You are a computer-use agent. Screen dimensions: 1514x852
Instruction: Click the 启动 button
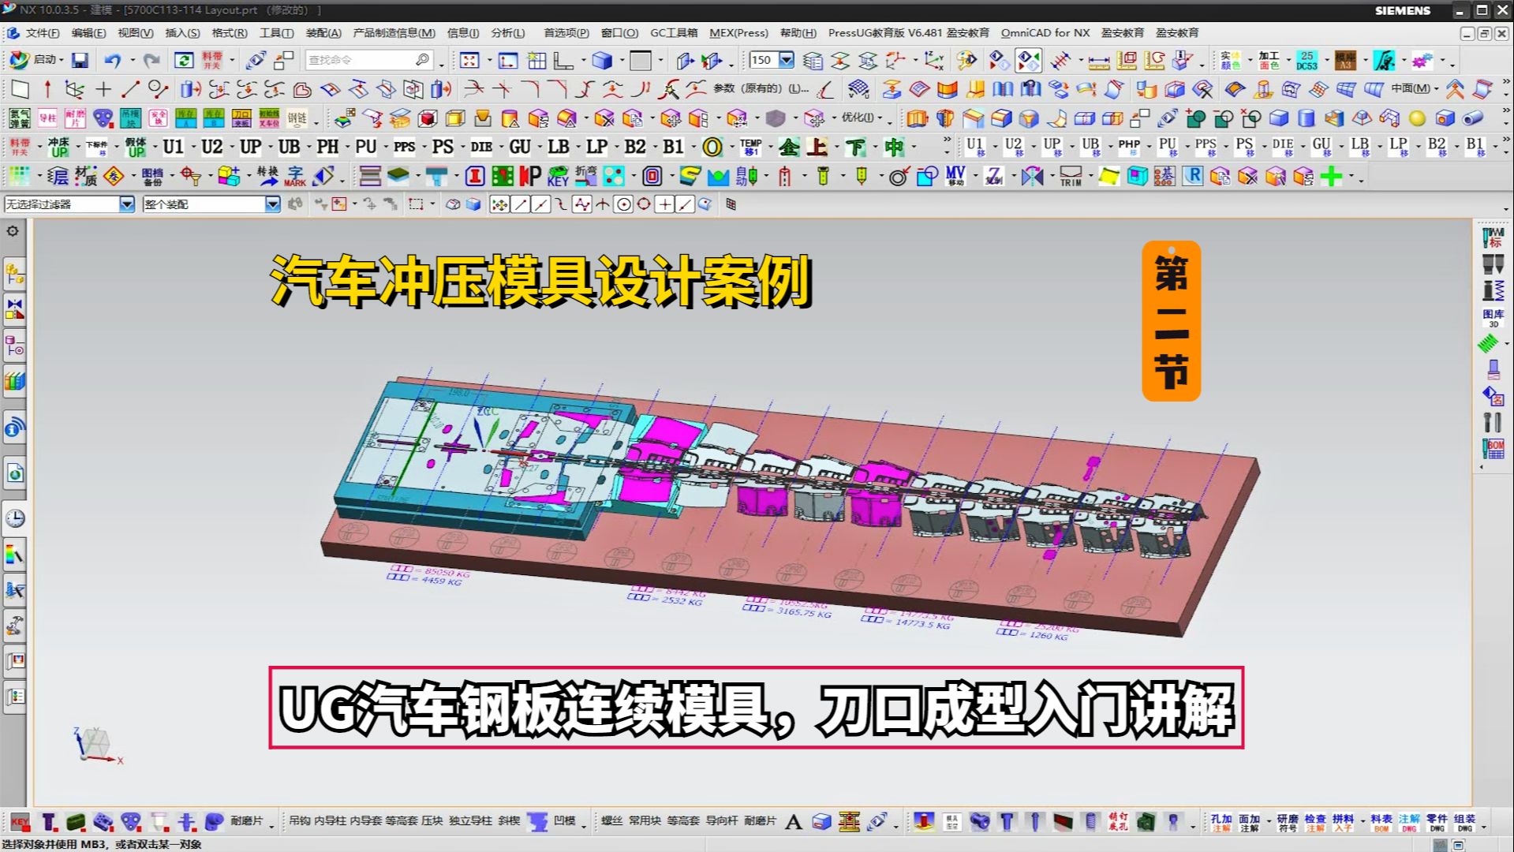click(38, 59)
